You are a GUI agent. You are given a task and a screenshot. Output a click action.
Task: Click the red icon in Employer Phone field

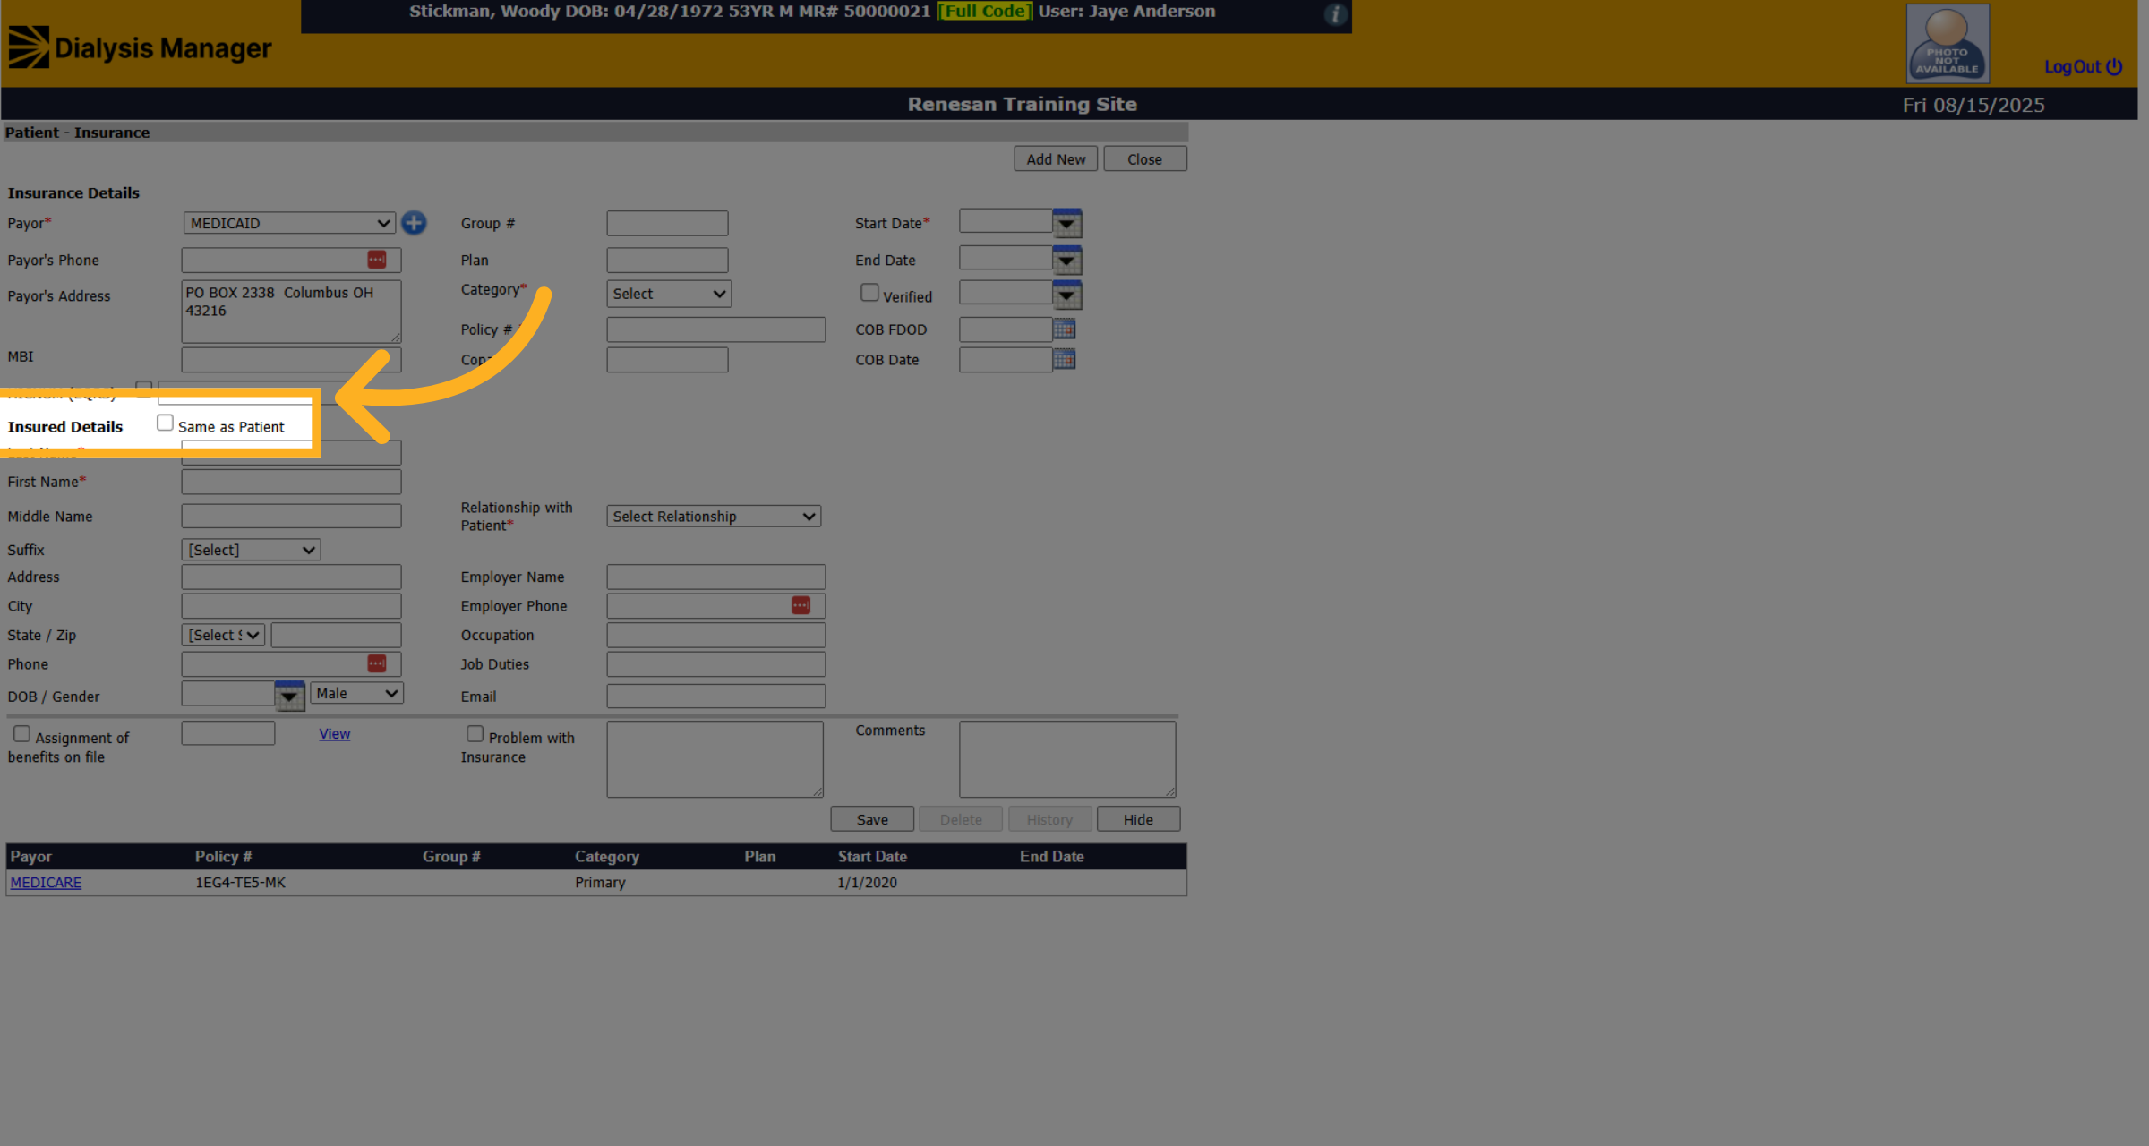coord(801,606)
